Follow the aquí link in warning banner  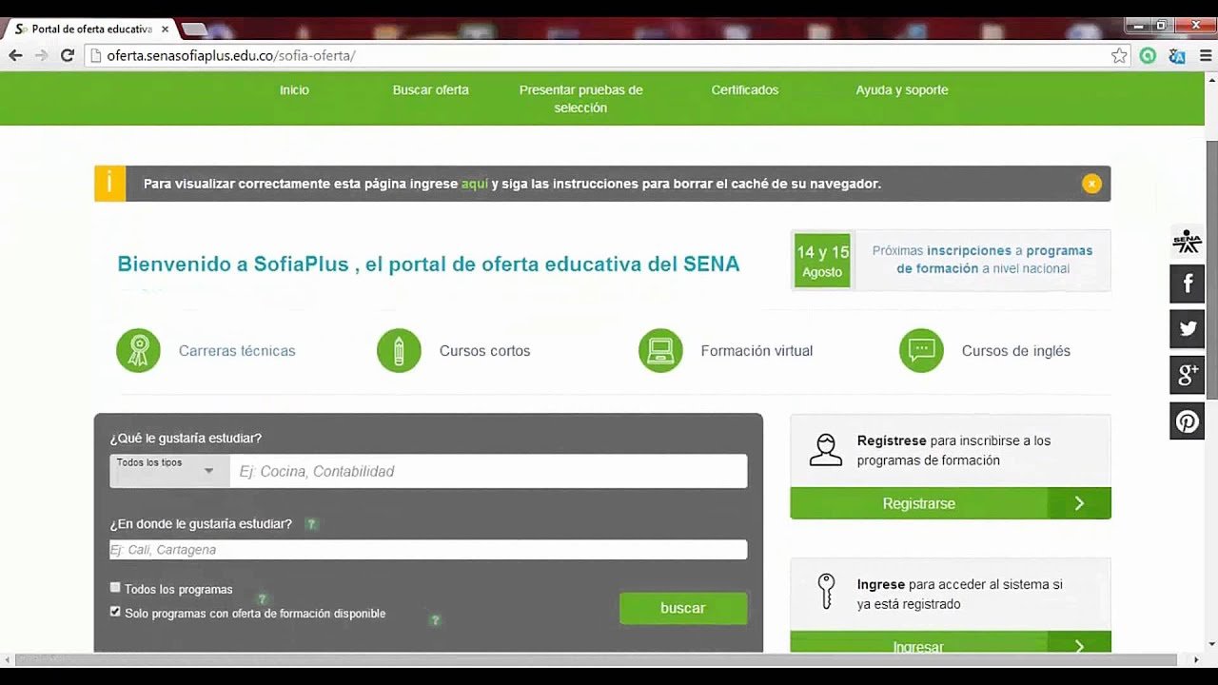coord(475,184)
